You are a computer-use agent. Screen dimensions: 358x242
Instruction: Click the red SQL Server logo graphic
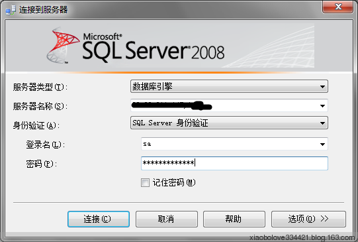click(x=64, y=45)
